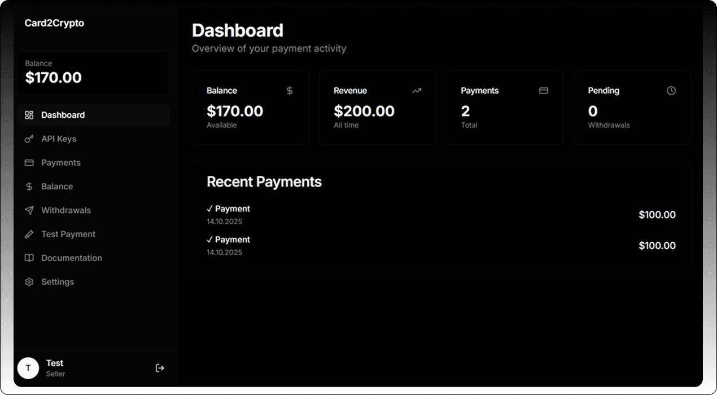The height and width of the screenshot is (395, 717).
Task: Click the Documentation book icon
Action: 29,258
